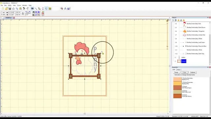Click the Copy icon in toolbar

(17, 9)
